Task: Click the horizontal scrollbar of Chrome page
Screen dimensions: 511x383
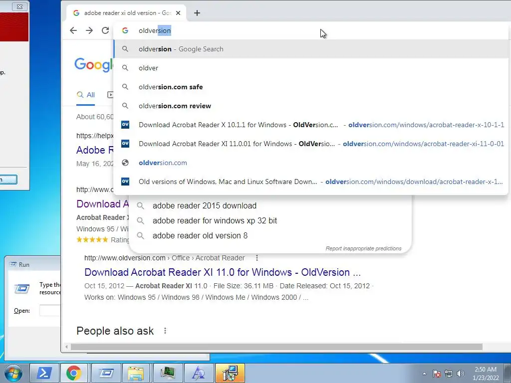Action: 276,347
